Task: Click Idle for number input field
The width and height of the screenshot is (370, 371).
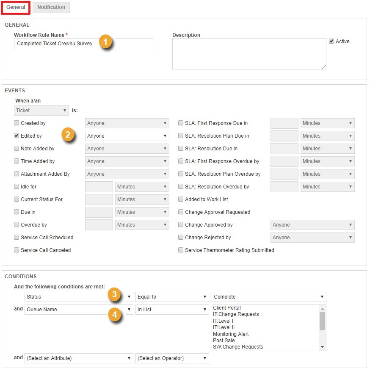Action: 99,186
